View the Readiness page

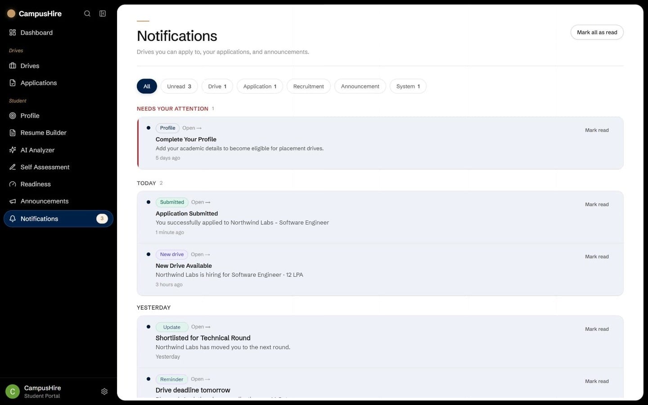tap(58, 184)
